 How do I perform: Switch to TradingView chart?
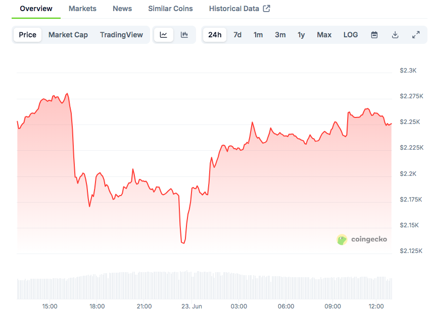click(121, 35)
